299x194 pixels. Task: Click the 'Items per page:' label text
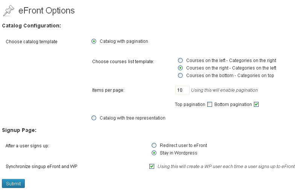coord(108,90)
